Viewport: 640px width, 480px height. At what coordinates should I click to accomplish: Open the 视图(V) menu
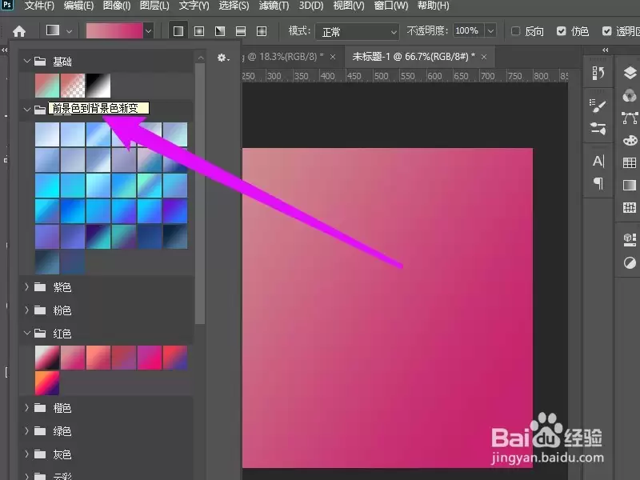(x=349, y=6)
